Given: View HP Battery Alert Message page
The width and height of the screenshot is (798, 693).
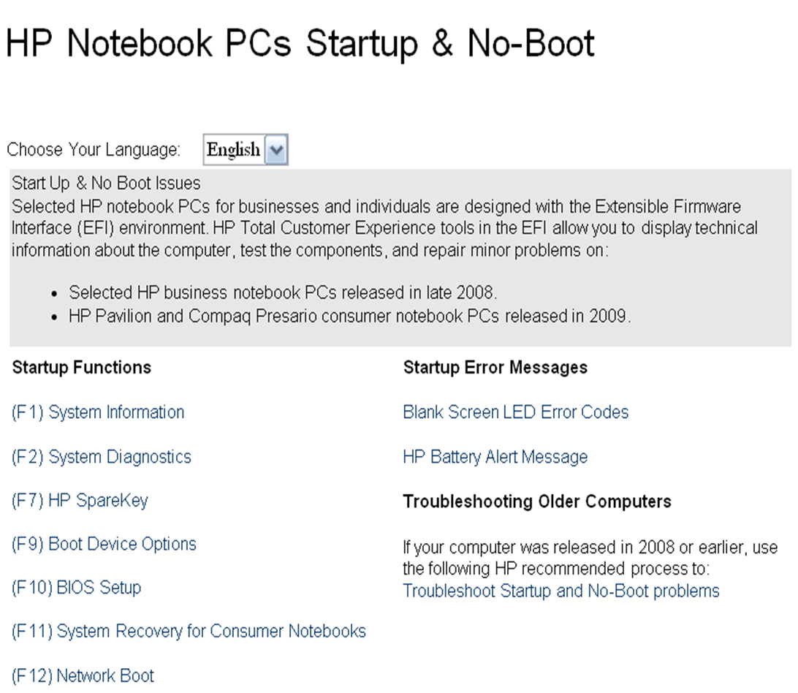Looking at the screenshot, I should pos(495,456).
